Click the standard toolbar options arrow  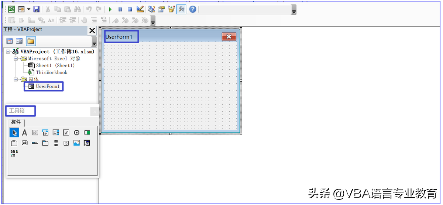pos(294,10)
